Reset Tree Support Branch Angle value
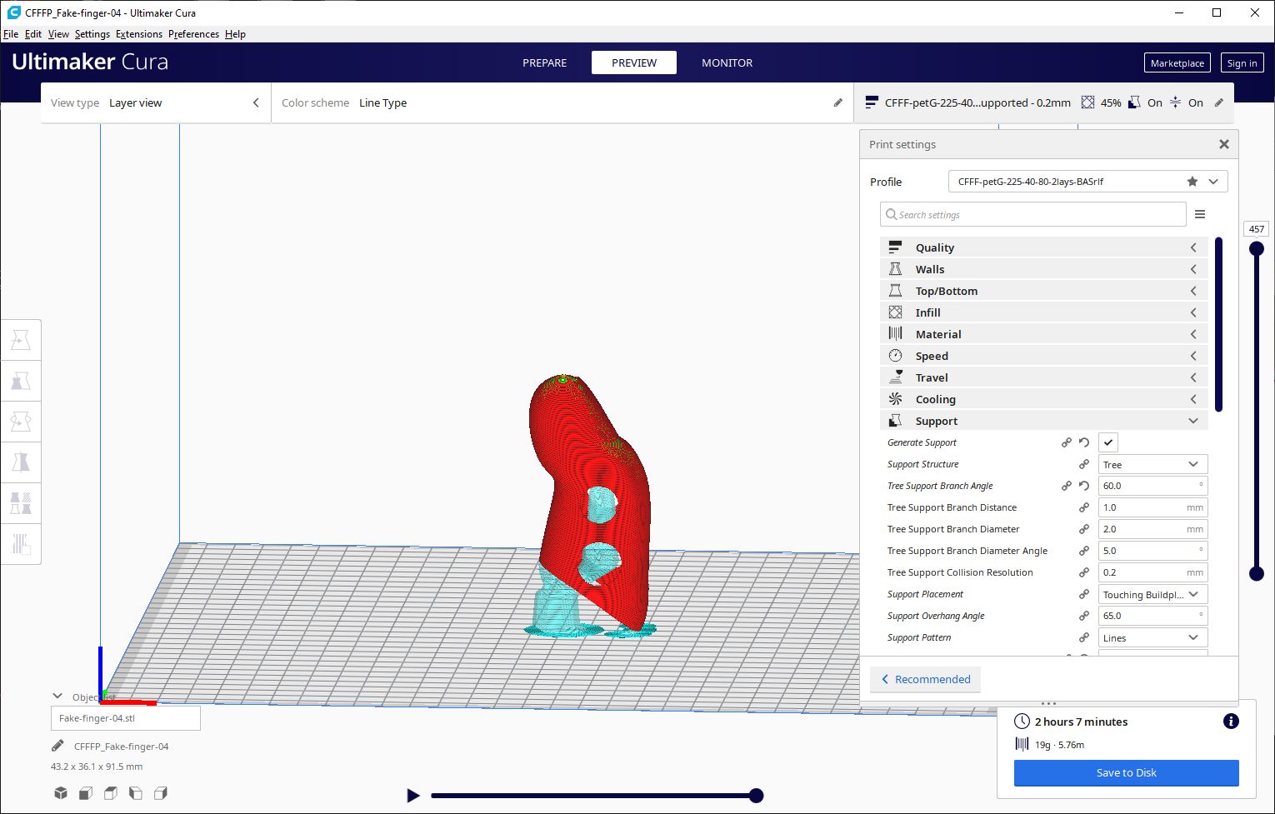This screenshot has width=1275, height=814. click(1084, 486)
